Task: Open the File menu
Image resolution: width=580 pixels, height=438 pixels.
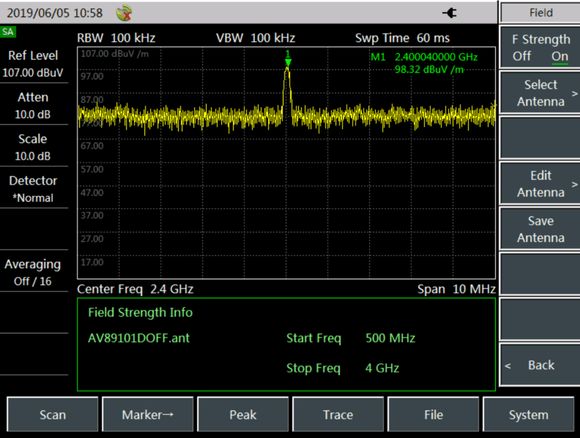Action: pos(433,415)
